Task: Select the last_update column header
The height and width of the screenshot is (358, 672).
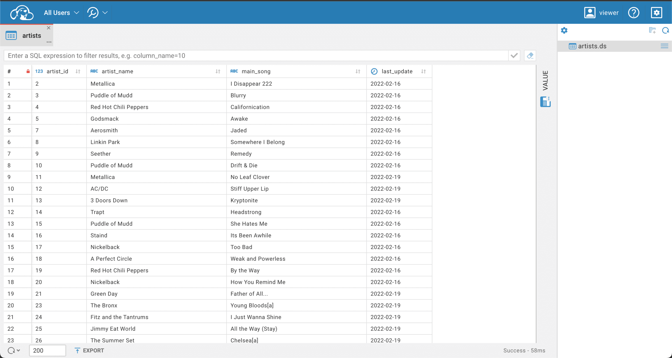Action: 399,71
